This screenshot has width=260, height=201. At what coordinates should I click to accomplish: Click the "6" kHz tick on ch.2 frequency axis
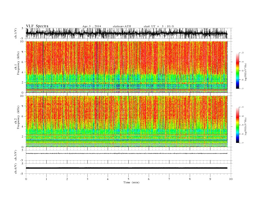coord(23,116)
